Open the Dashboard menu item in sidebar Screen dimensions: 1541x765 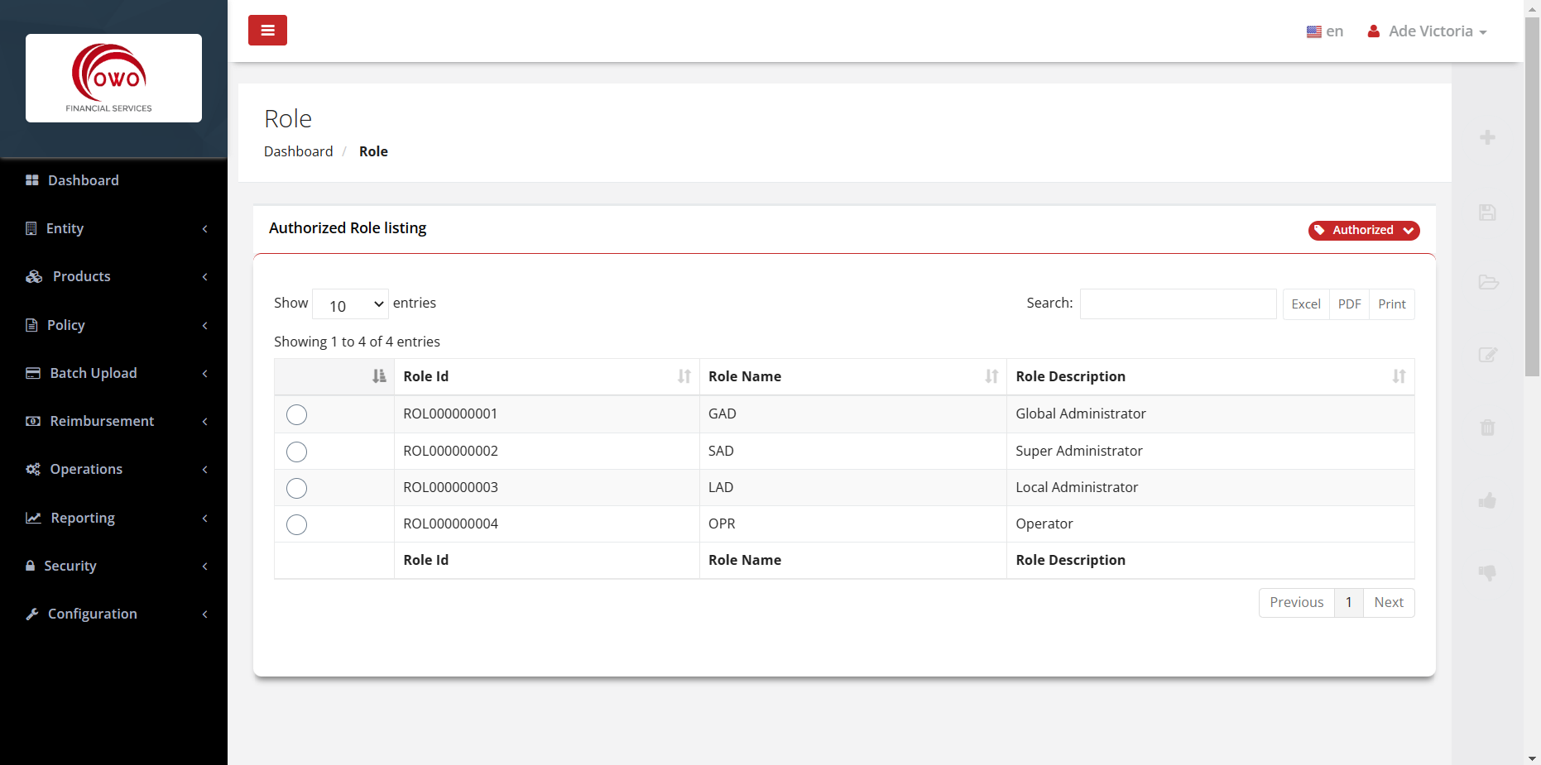coord(113,180)
